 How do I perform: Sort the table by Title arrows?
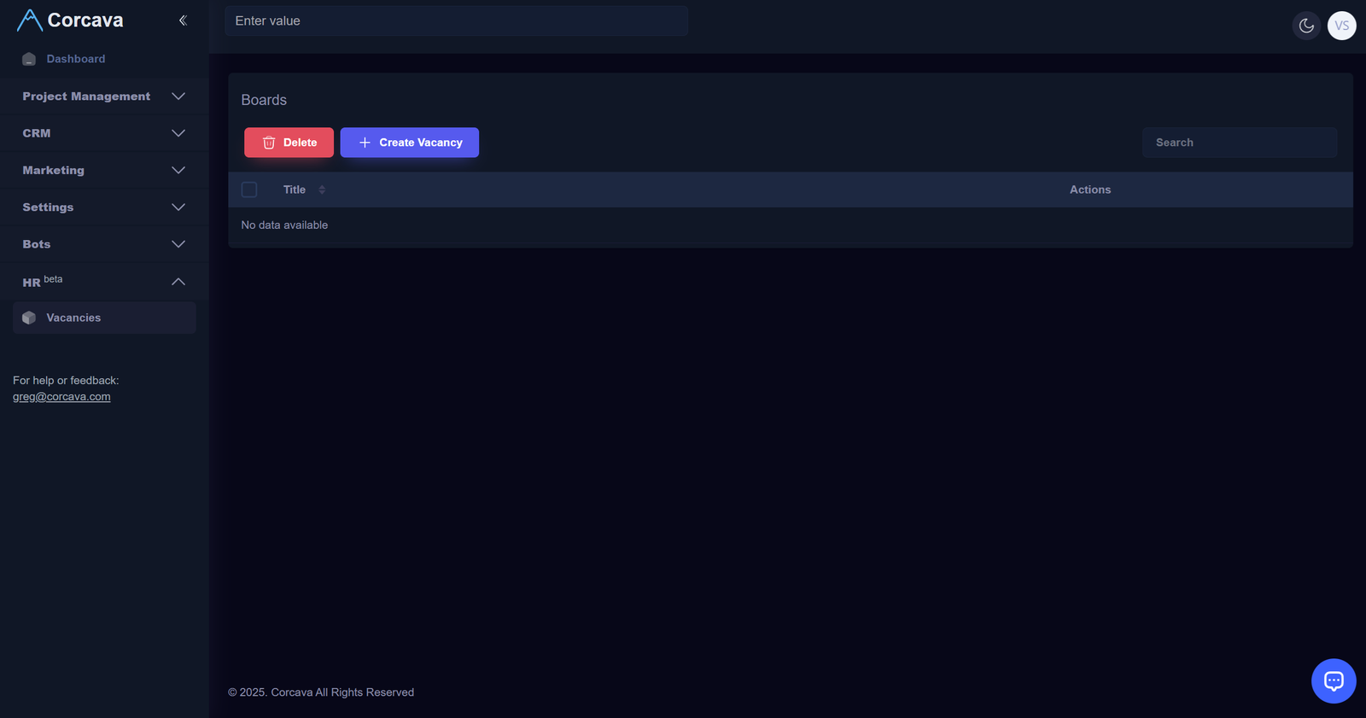click(322, 190)
